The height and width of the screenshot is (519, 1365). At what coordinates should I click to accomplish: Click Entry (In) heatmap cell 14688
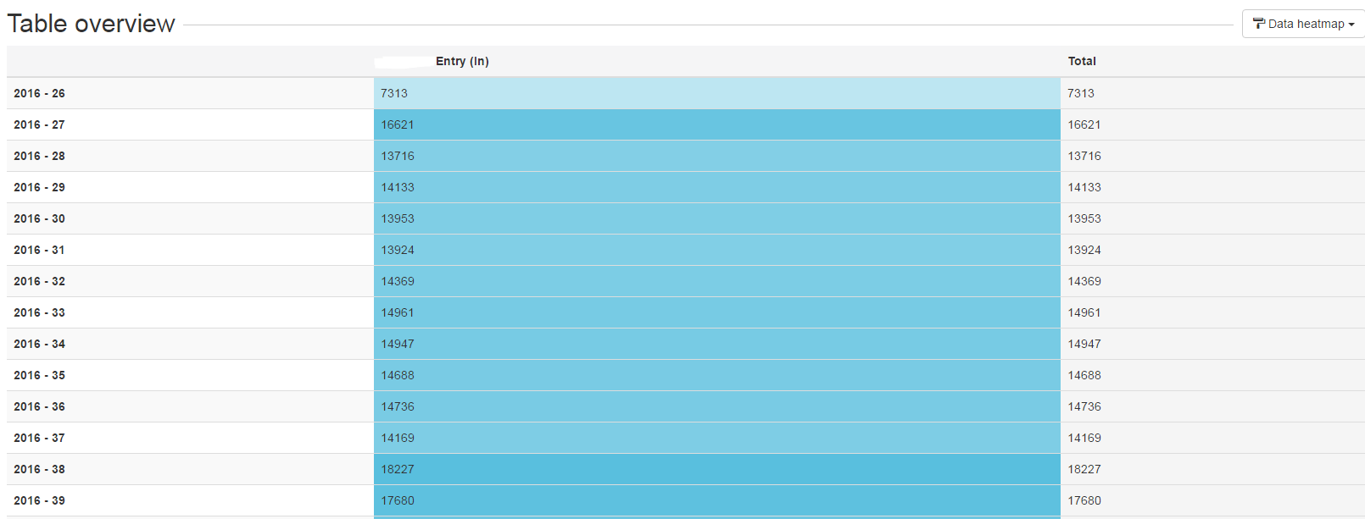717,375
